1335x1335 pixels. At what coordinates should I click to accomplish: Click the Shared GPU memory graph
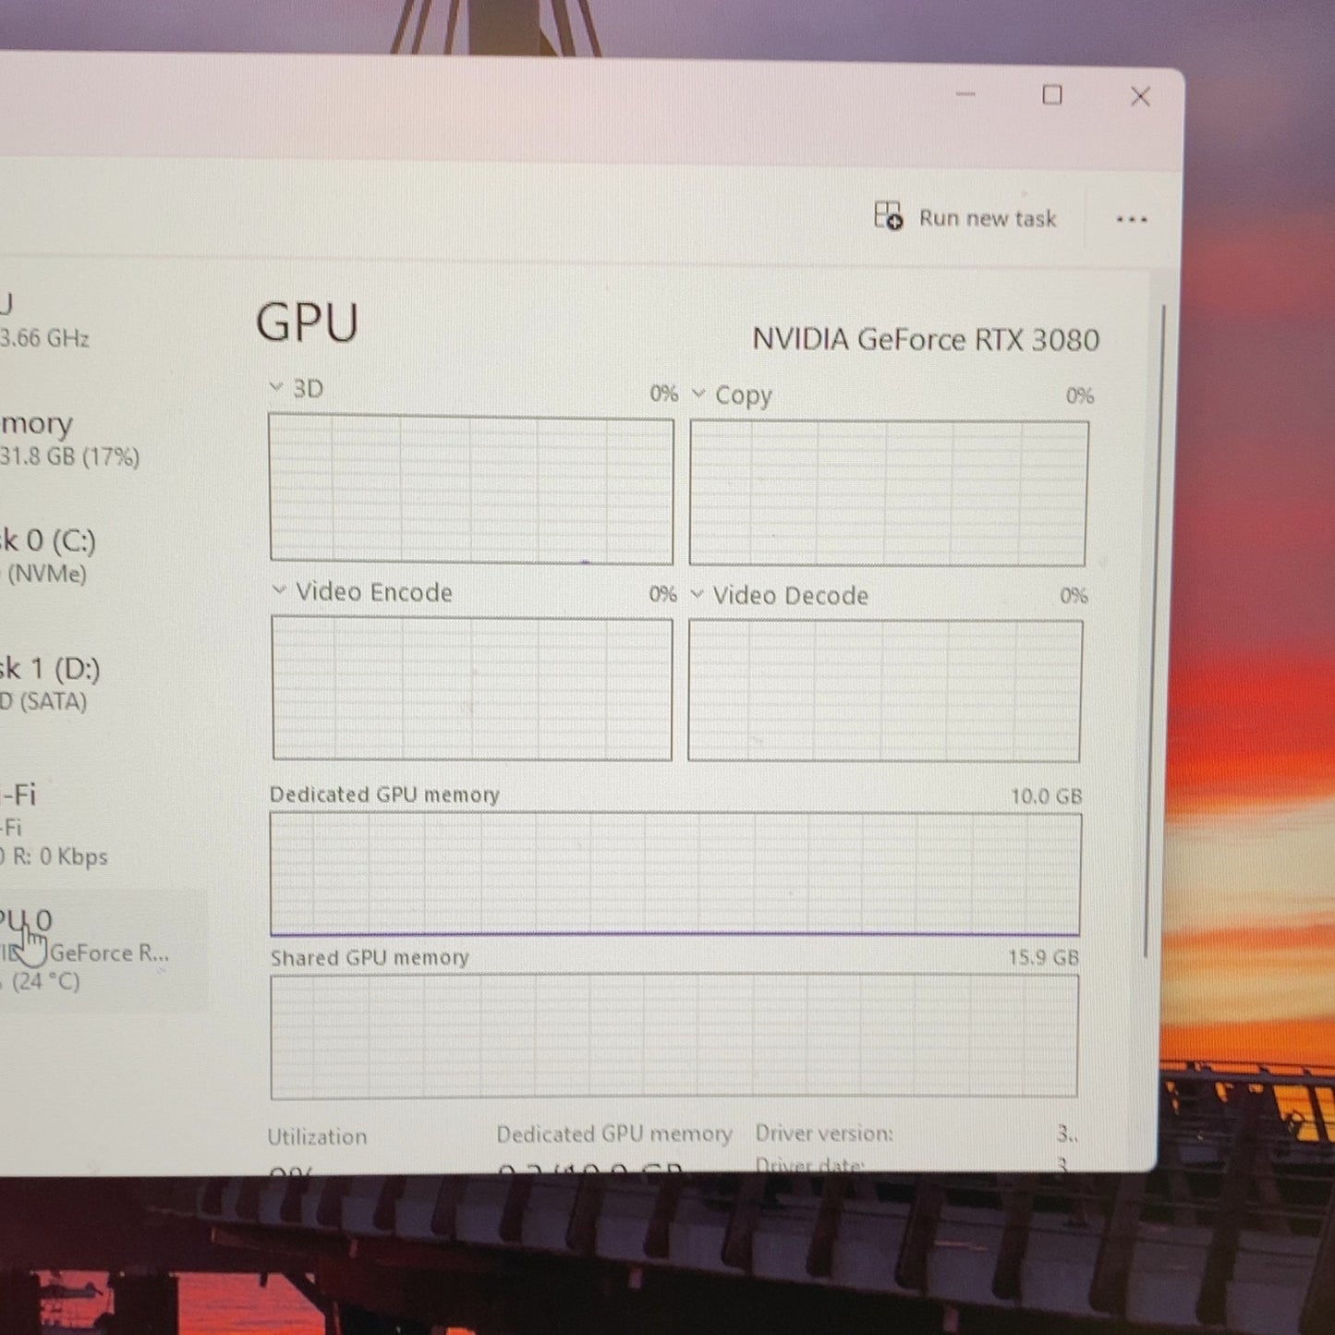pyautogui.click(x=674, y=1036)
